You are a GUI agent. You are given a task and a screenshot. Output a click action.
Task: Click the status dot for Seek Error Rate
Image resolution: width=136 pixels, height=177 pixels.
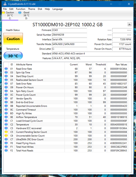(x=6, y=84)
